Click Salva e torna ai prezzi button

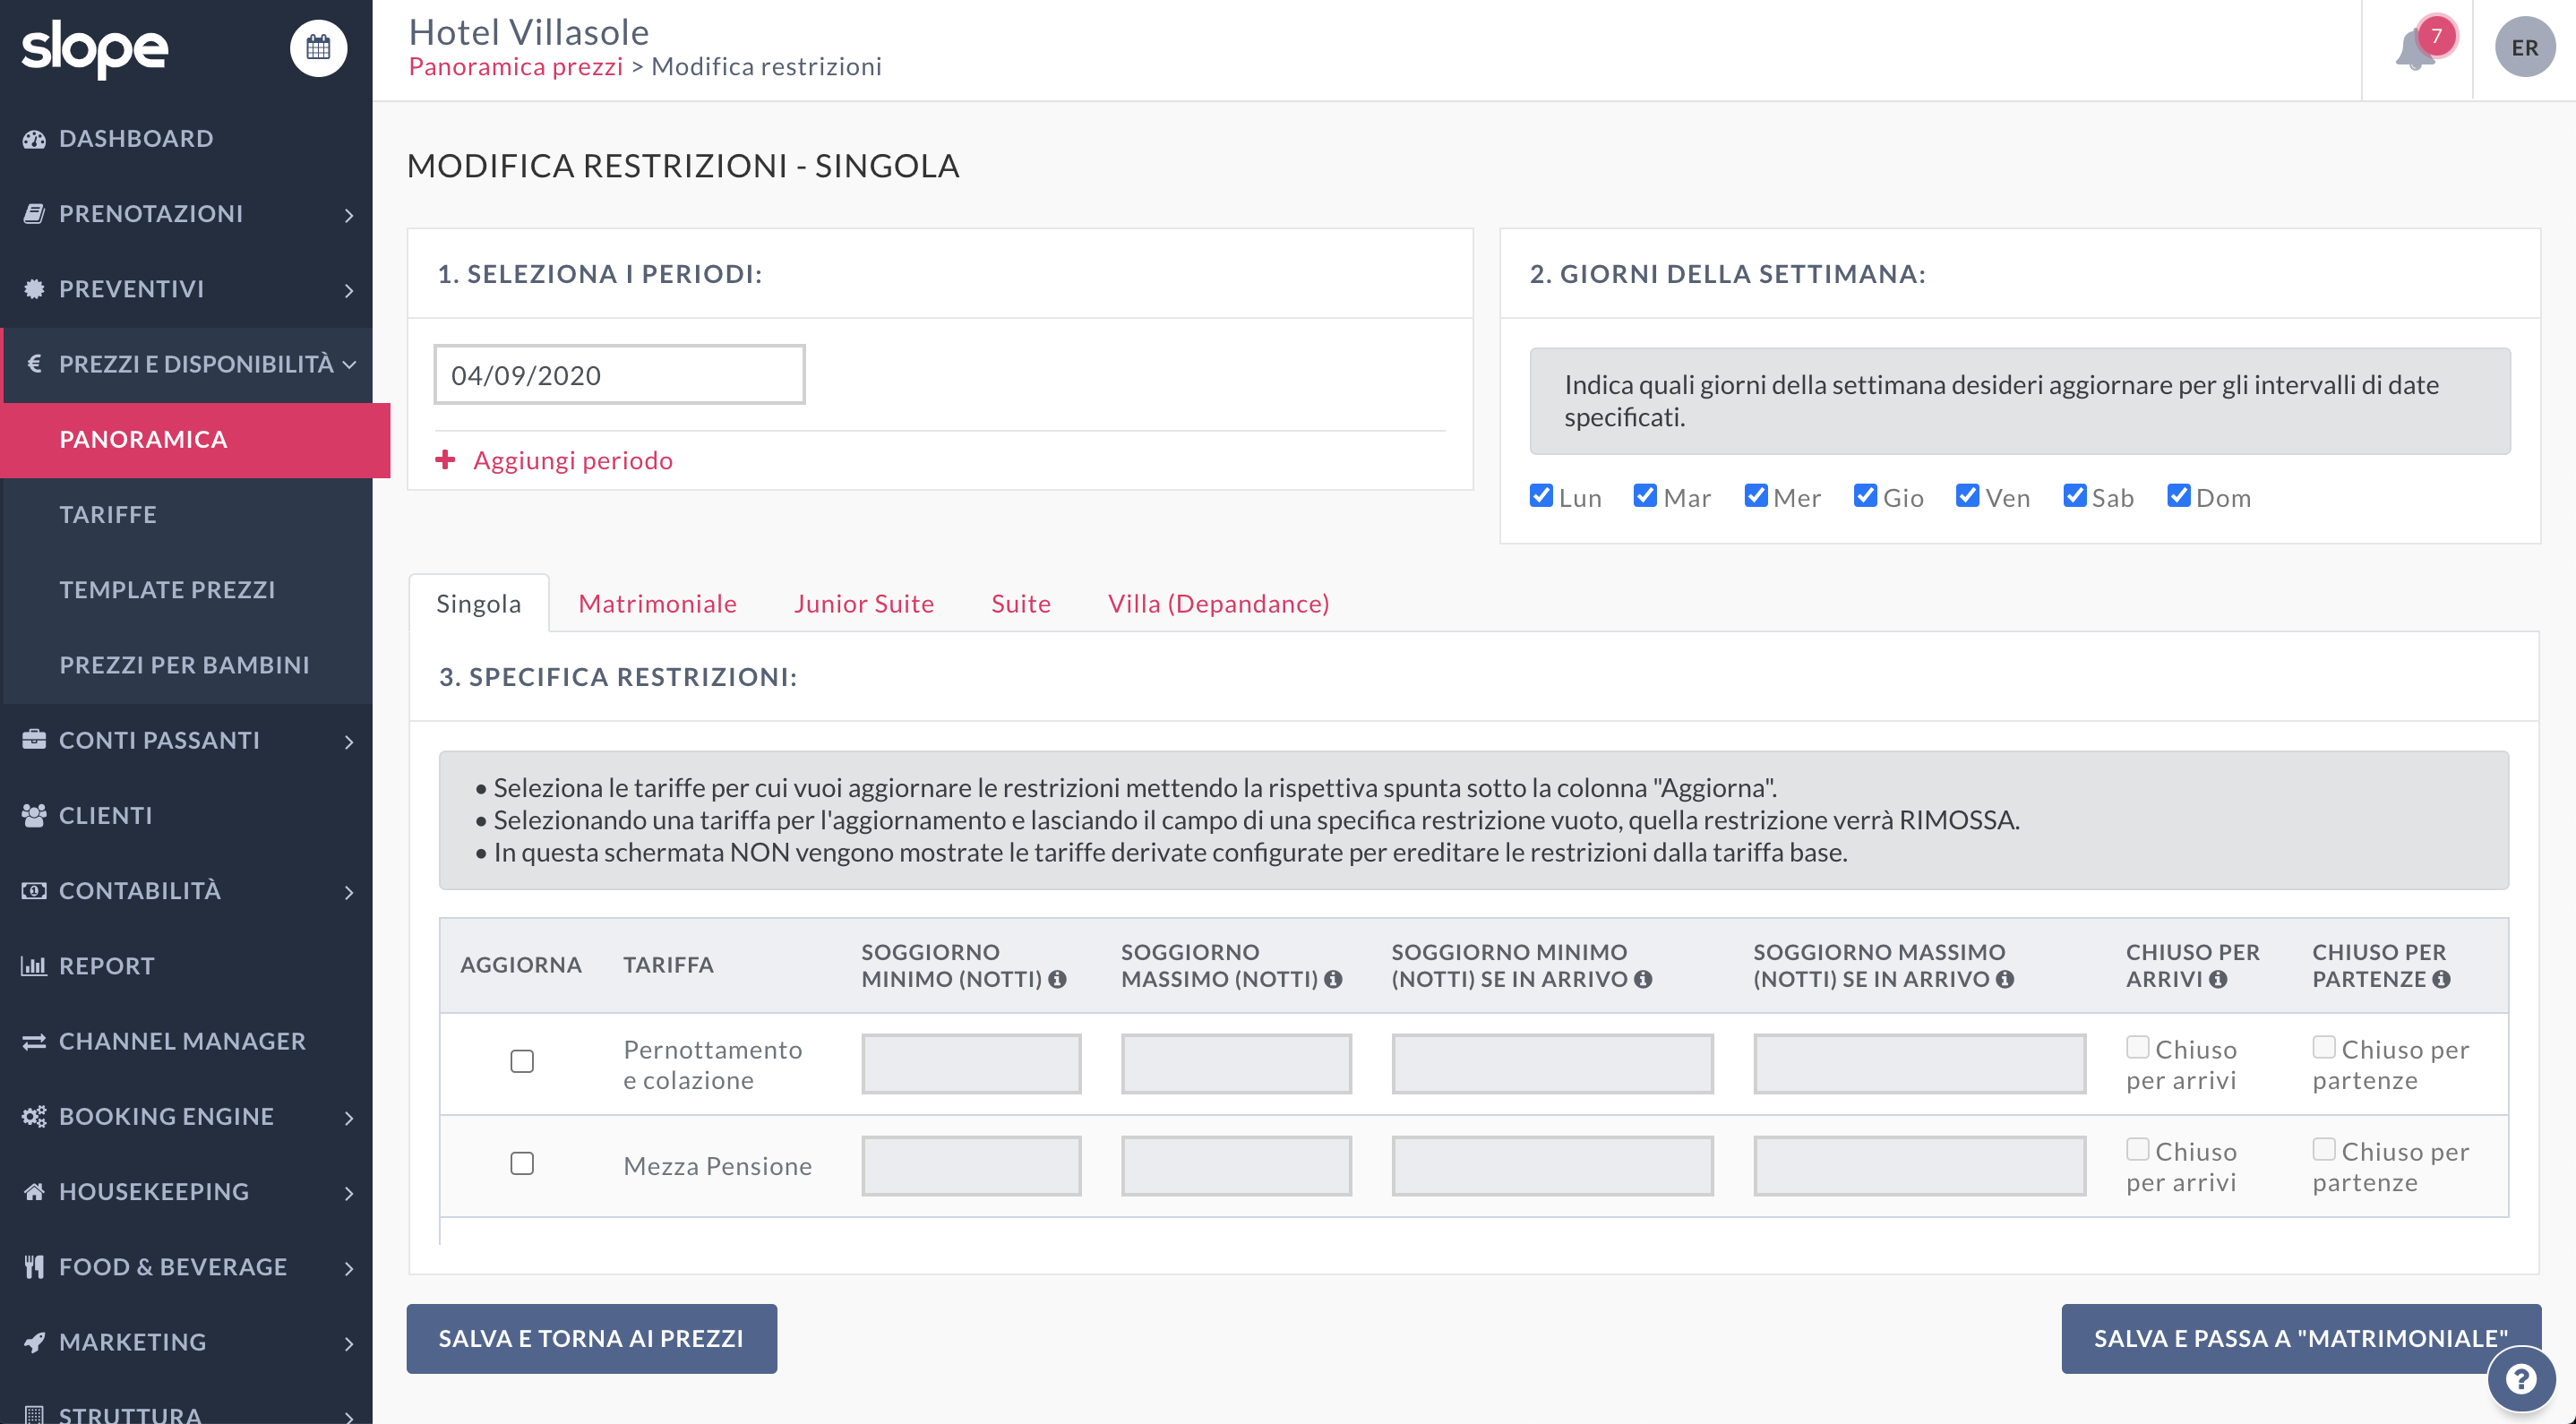click(x=591, y=1338)
